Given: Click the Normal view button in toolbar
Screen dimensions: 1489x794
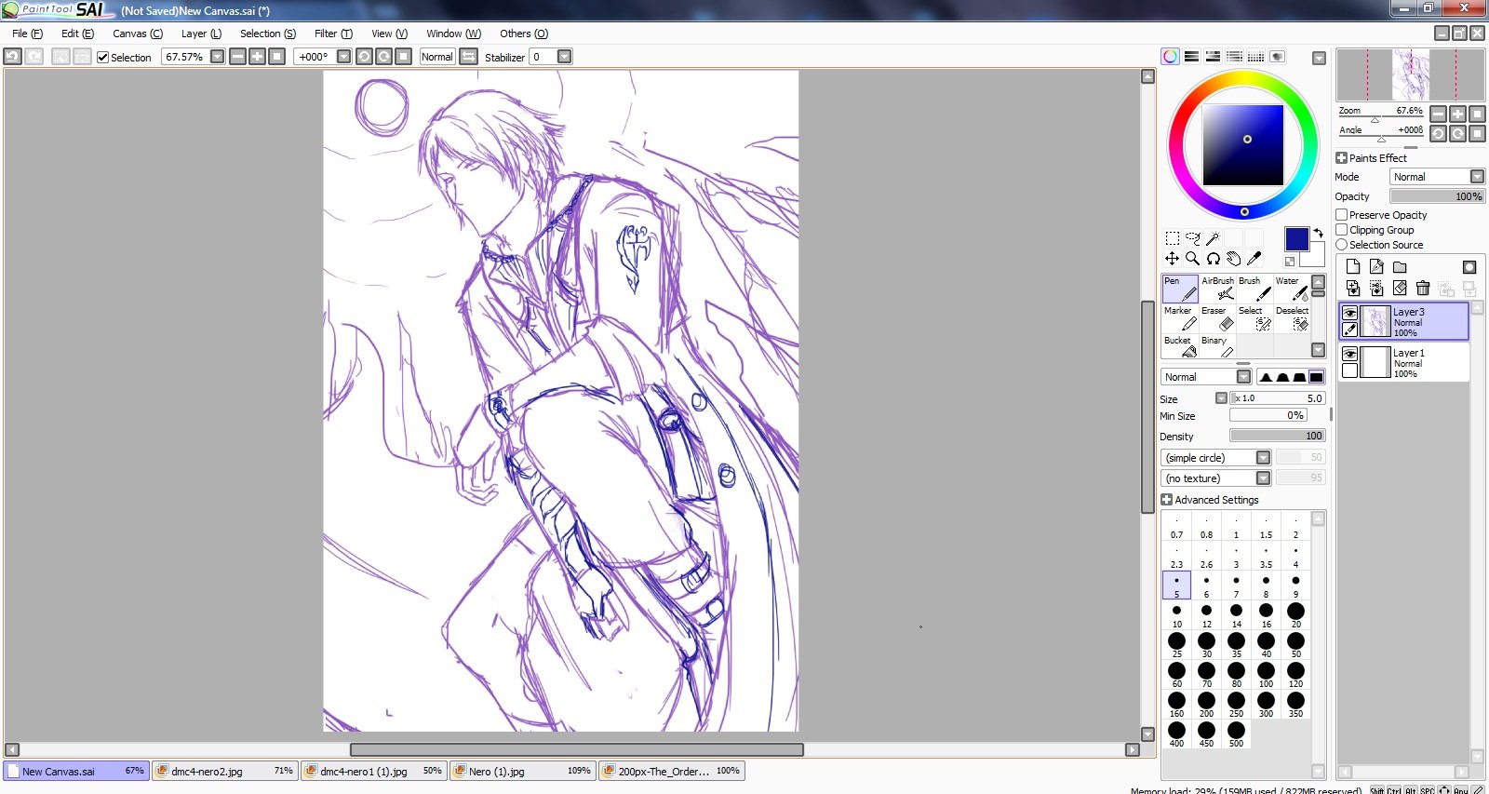Looking at the screenshot, I should coord(436,57).
